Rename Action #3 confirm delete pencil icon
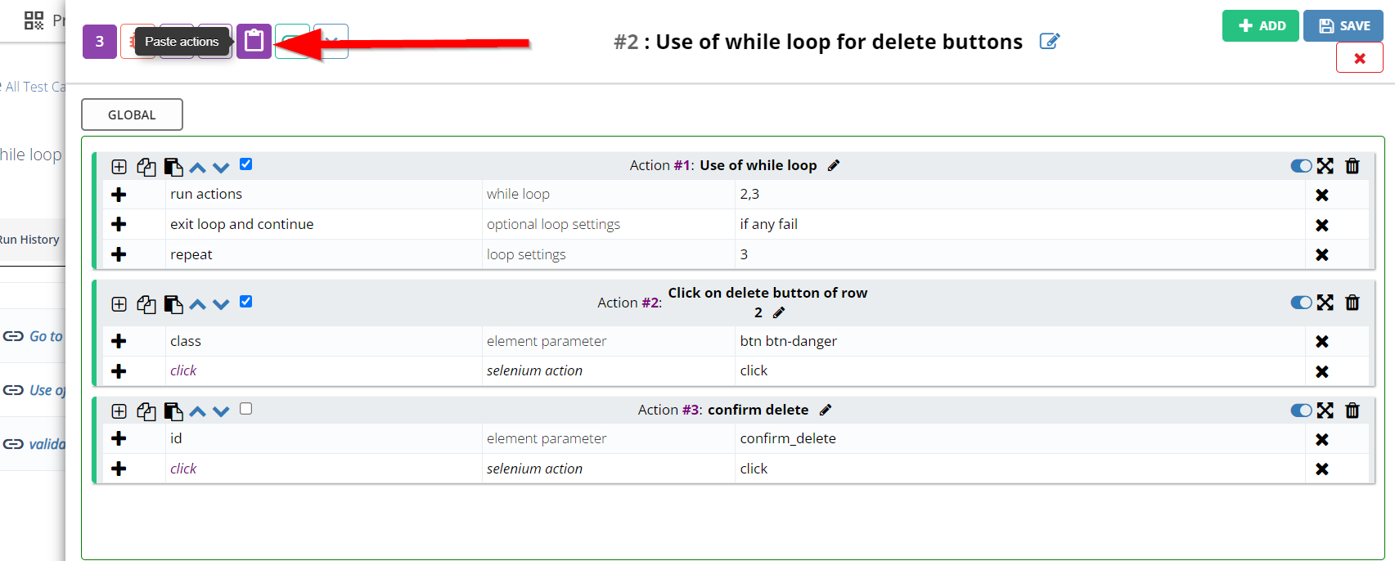This screenshot has height=561, width=1395. click(826, 410)
